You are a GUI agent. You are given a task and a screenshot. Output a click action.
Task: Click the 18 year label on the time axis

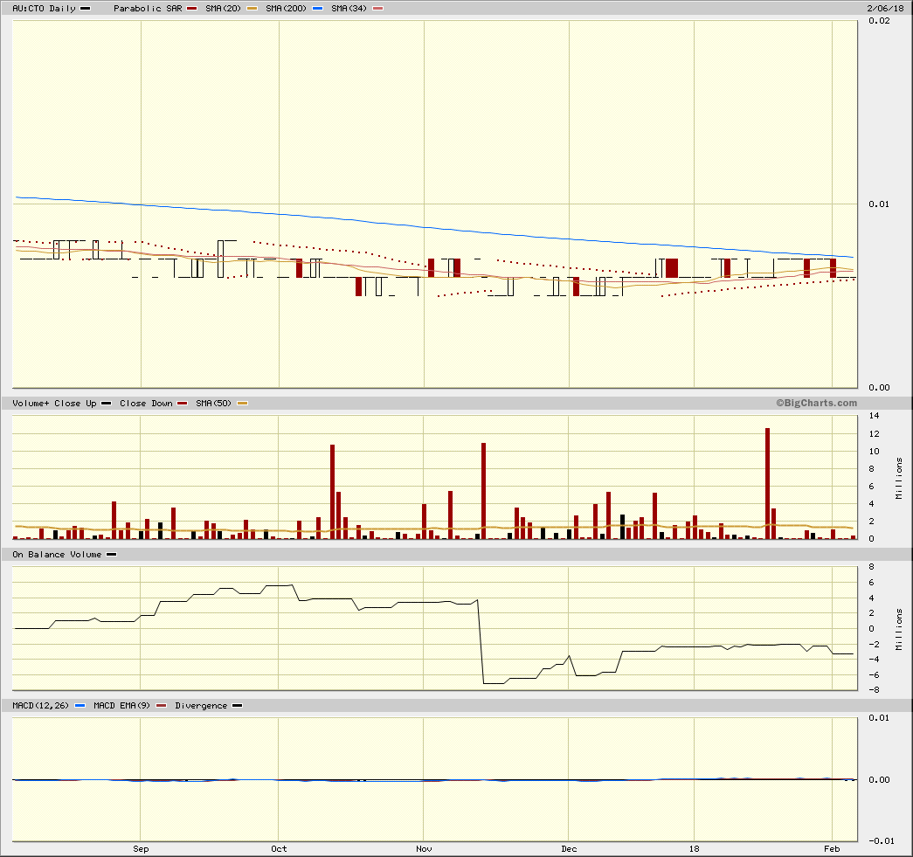694,848
